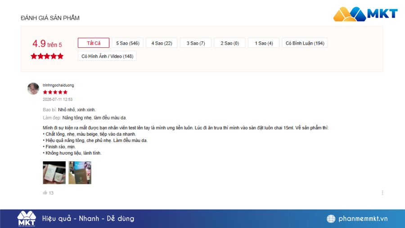
Task: Open the phanmemmkt.vn website link
Action: (363, 219)
